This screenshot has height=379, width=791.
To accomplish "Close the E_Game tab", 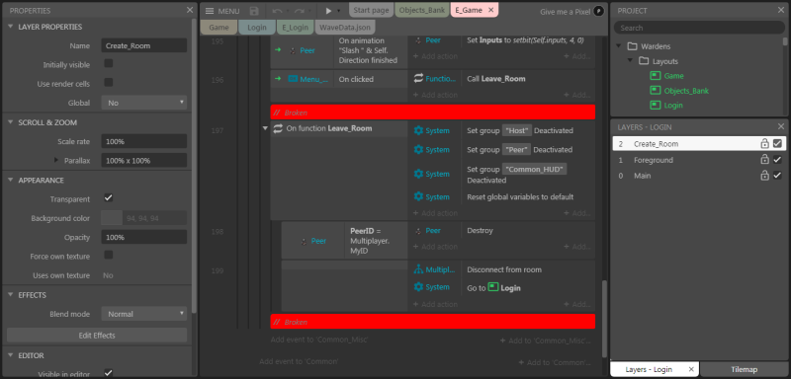I will (x=491, y=10).
